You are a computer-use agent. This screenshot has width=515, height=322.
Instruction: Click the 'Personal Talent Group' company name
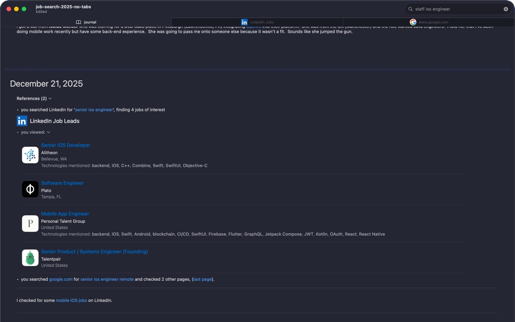point(63,221)
